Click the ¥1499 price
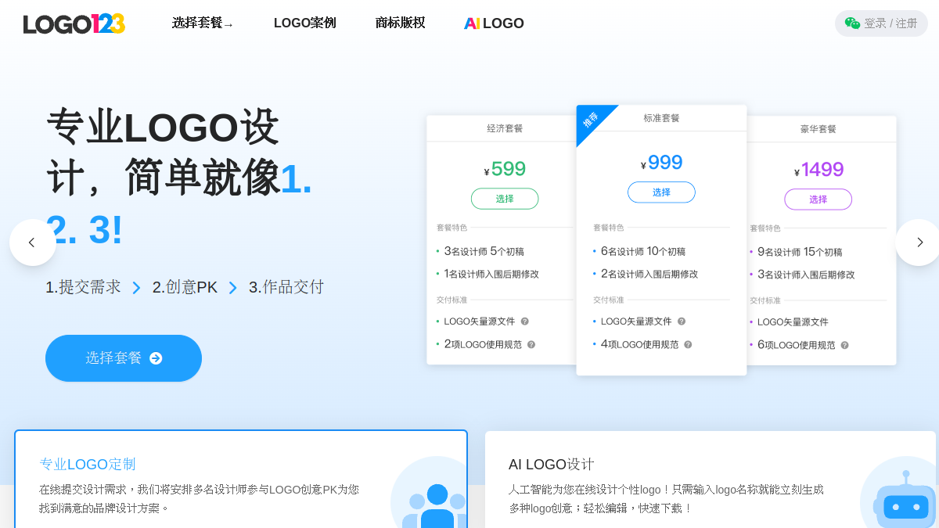The height and width of the screenshot is (528, 939). pyautogui.click(x=818, y=170)
